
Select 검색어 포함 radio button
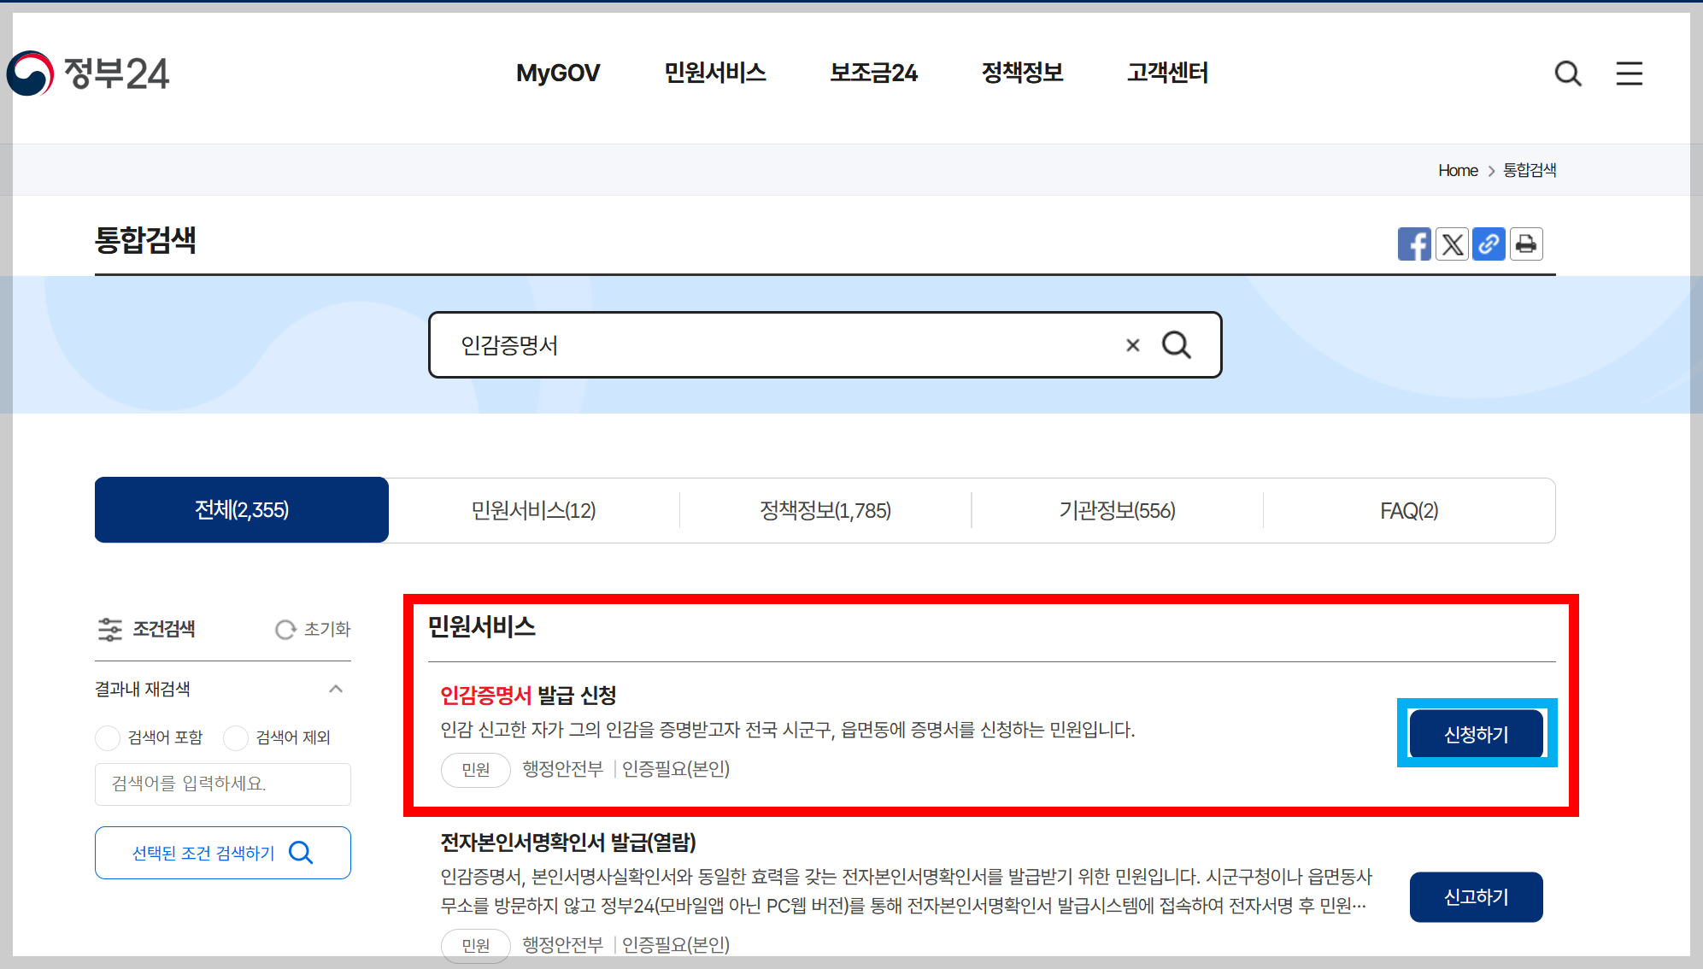pos(108,737)
